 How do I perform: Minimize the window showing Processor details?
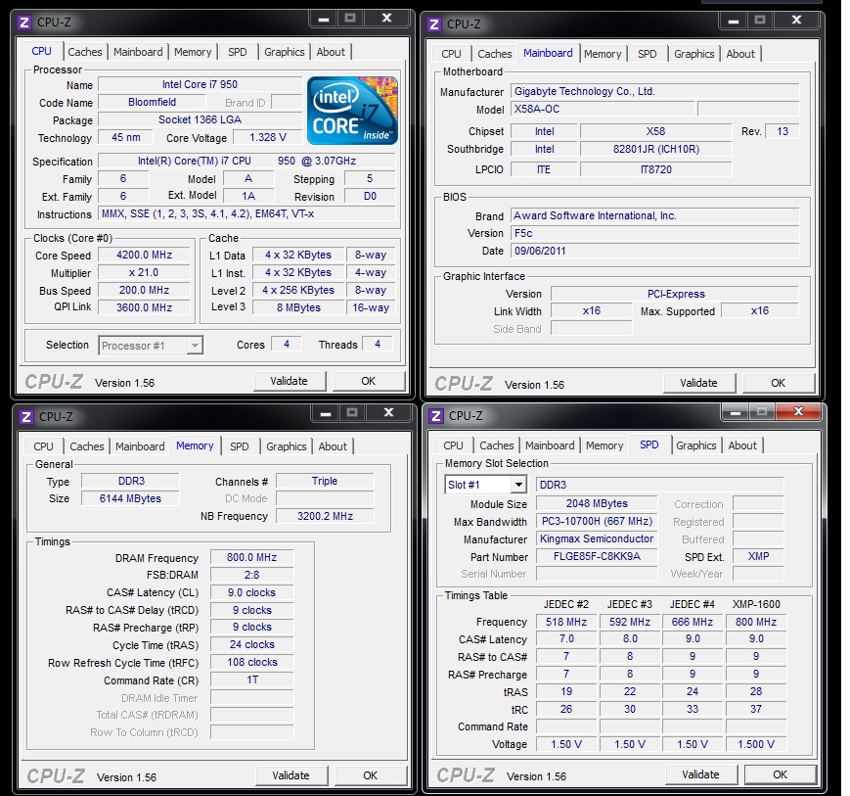(x=324, y=19)
